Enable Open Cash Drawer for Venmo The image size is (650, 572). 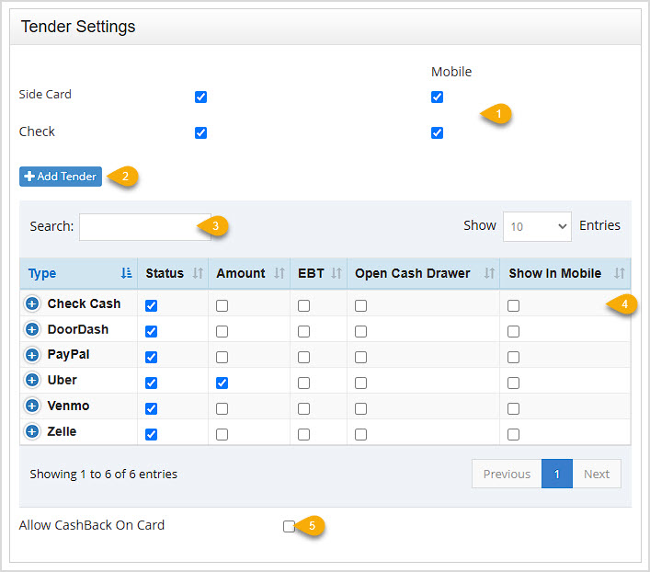[x=360, y=408]
